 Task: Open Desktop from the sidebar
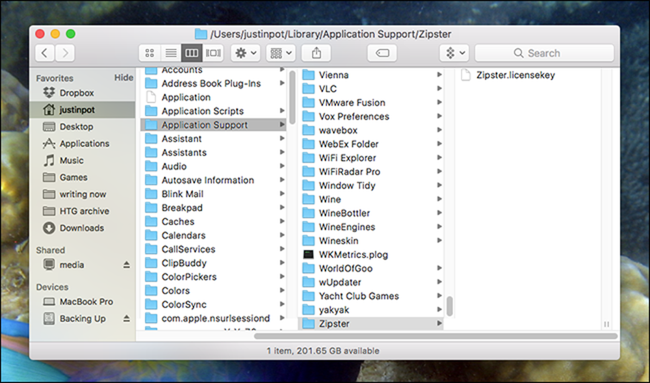[82, 127]
